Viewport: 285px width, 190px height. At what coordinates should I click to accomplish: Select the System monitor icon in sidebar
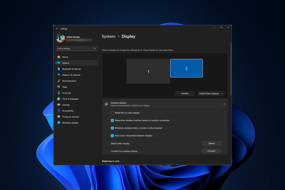59,63
